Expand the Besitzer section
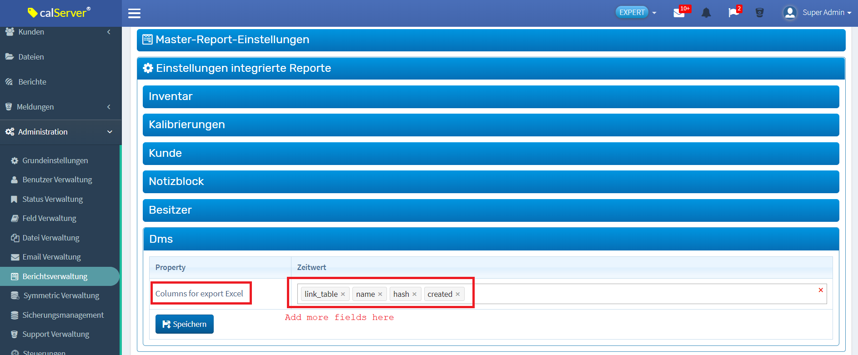The height and width of the screenshot is (355, 858). click(x=491, y=210)
